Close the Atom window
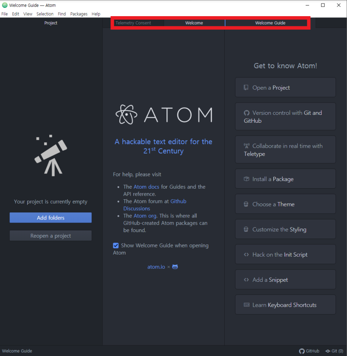The height and width of the screenshot is (356, 347). (339, 5)
